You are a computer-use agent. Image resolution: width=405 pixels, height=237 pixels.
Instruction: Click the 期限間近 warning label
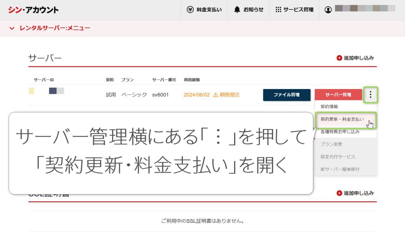click(x=226, y=95)
